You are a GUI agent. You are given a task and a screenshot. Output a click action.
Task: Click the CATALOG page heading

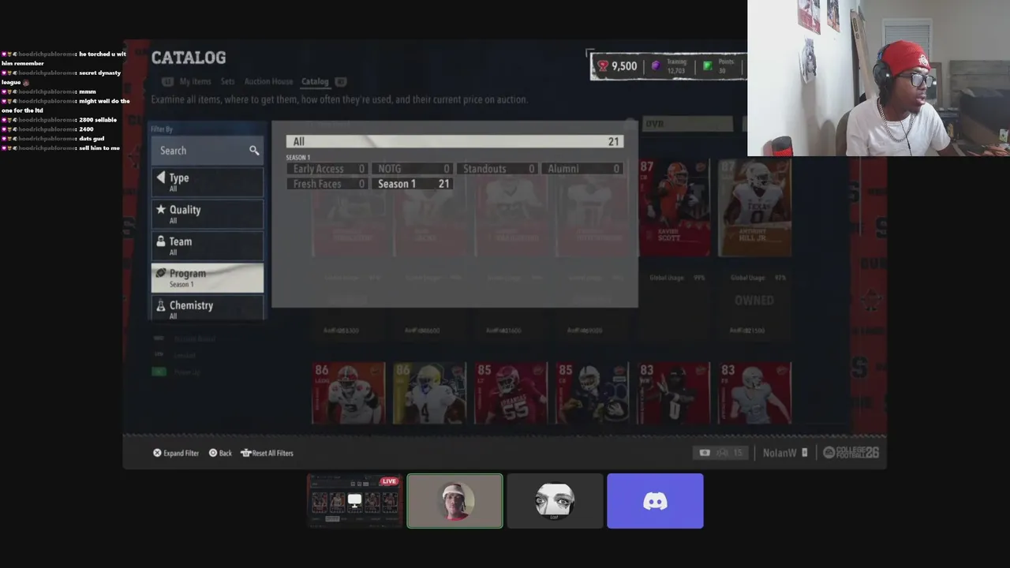(189, 58)
